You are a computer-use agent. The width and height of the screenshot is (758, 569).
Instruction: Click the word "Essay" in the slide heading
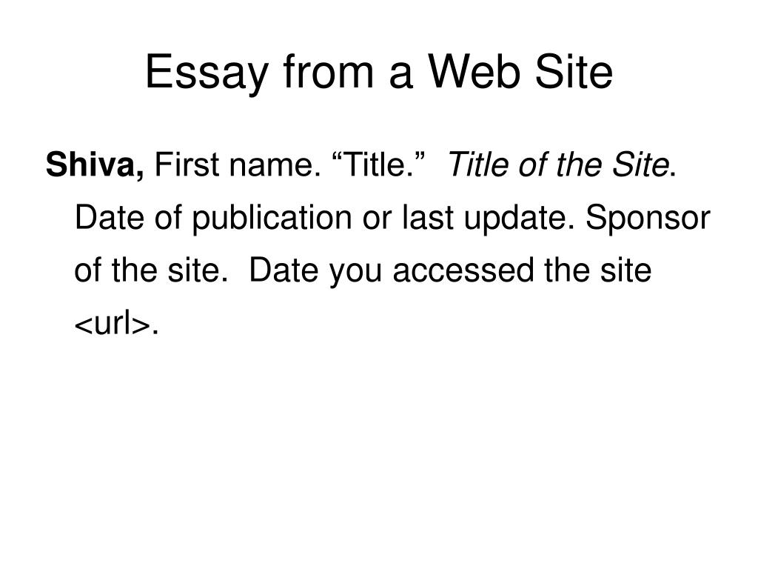[x=207, y=73]
